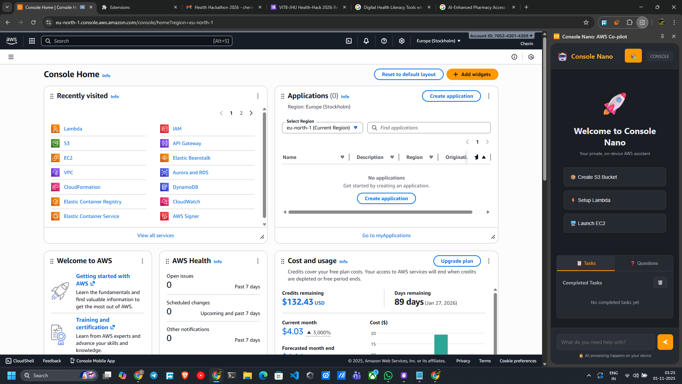Toggle the left navigation hamburger menu
The height and width of the screenshot is (384, 682).
point(11,57)
